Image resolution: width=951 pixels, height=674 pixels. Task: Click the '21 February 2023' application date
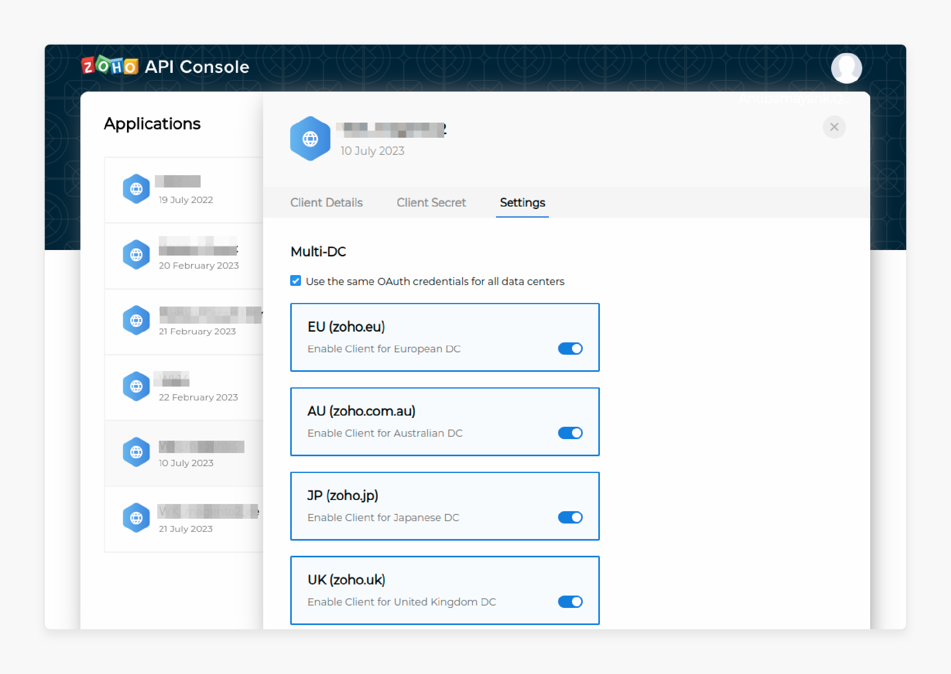tap(197, 331)
